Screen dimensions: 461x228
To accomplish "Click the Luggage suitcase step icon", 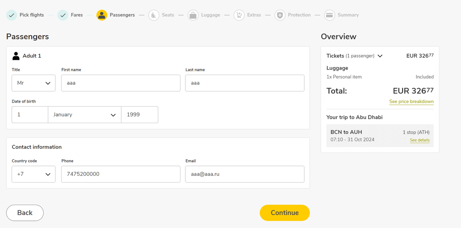I will click(193, 15).
